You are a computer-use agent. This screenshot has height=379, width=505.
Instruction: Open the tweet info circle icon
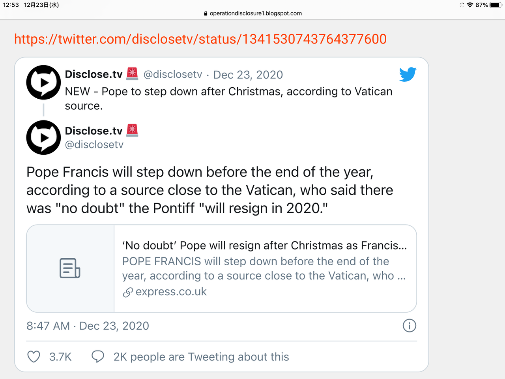click(409, 326)
